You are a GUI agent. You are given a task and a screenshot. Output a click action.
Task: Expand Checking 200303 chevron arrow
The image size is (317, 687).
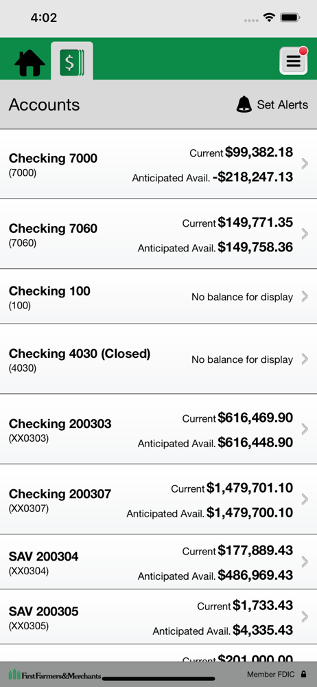(x=305, y=429)
